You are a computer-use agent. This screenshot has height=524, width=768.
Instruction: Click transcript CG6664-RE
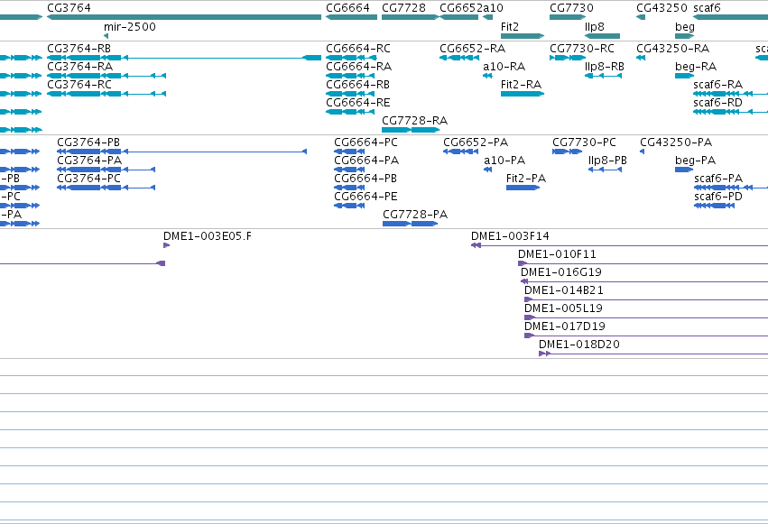pos(350,112)
